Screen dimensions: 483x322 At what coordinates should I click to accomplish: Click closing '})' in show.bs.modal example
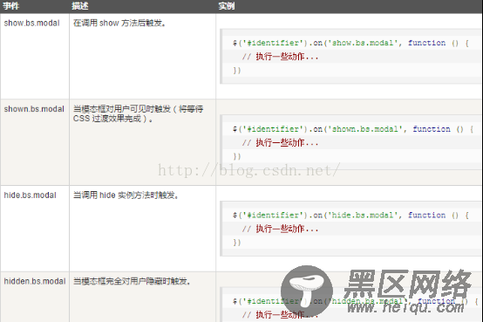point(237,71)
